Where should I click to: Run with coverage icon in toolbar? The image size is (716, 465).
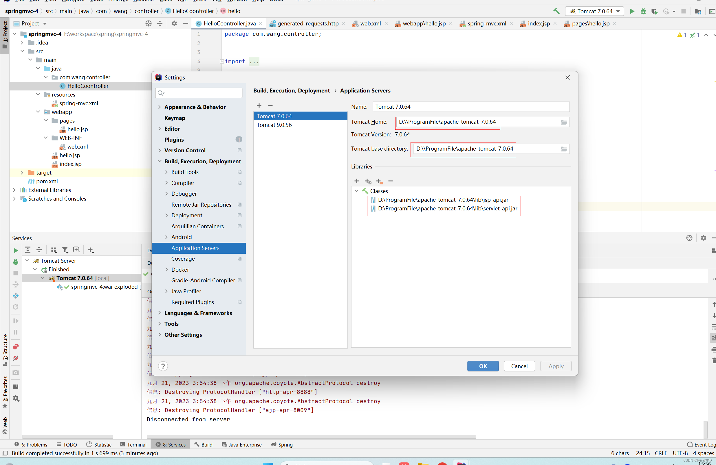(x=654, y=11)
